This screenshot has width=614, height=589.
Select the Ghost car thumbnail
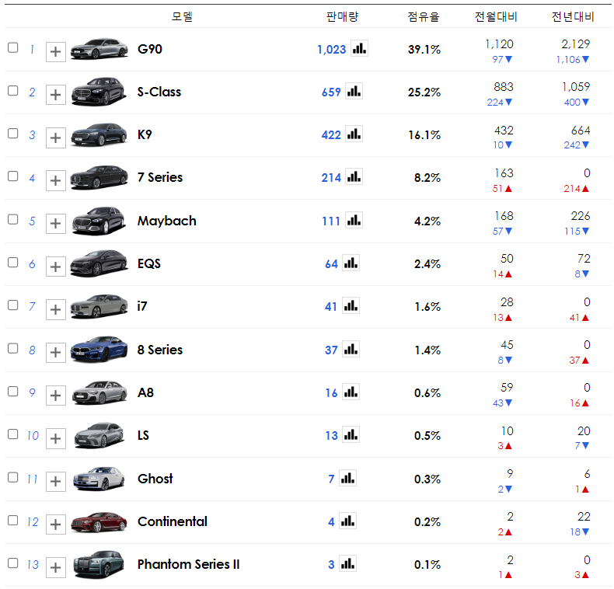(x=99, y=478)
